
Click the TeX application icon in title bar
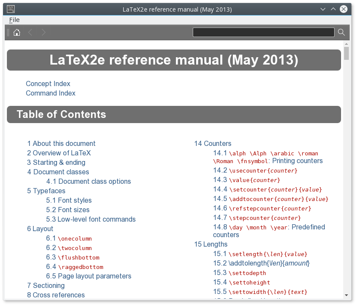(x=11, y=9)
